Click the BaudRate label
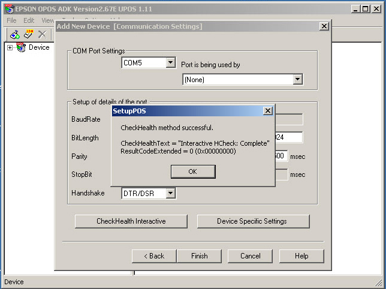The width and height of the screenshot is (386, 289). pyautogui.click(x=86, y=119)
